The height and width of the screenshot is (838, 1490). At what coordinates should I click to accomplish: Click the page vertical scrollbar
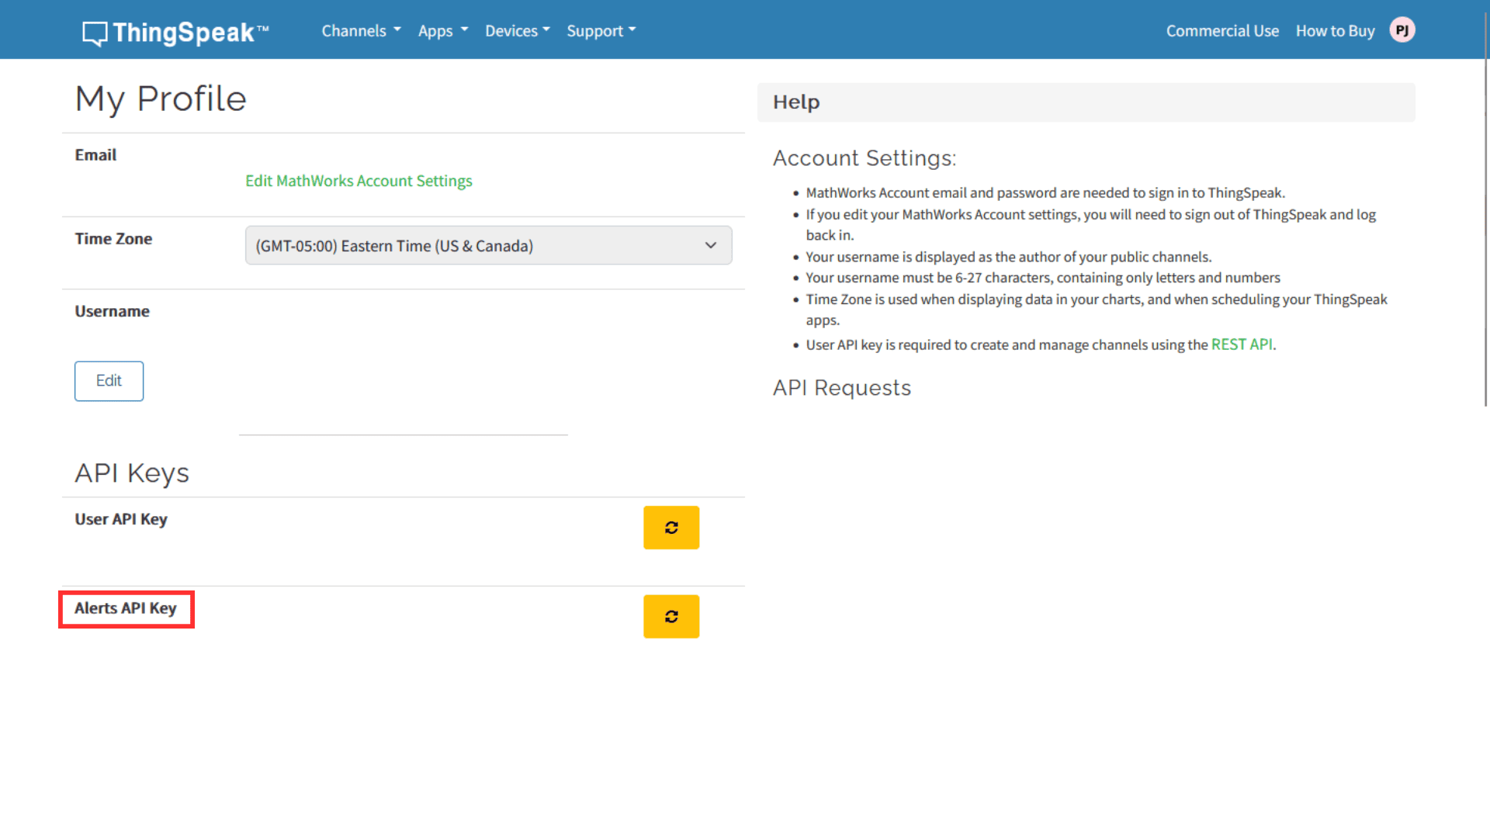click(1485, 209)
